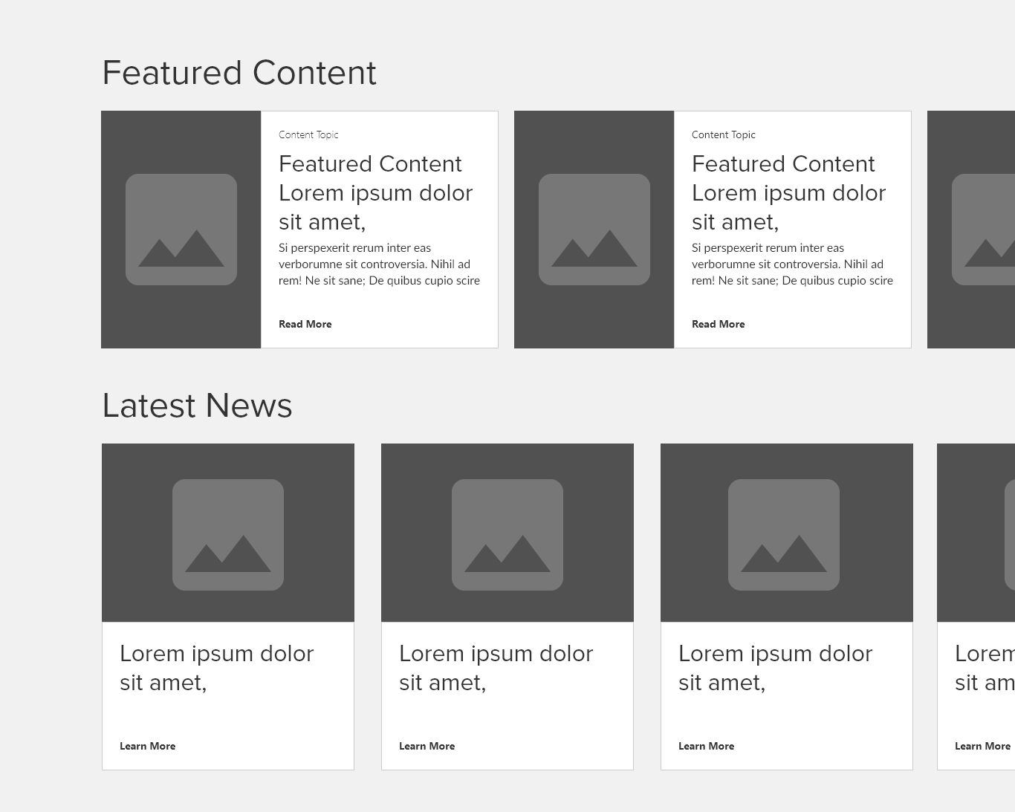Viewport: 1015px width, 812px height.
Task: Click the Featured Content section heading
Action: [x=239, y=73]
